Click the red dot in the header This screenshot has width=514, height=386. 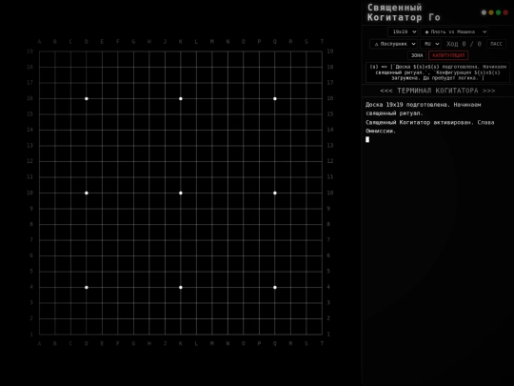[505, 12]
